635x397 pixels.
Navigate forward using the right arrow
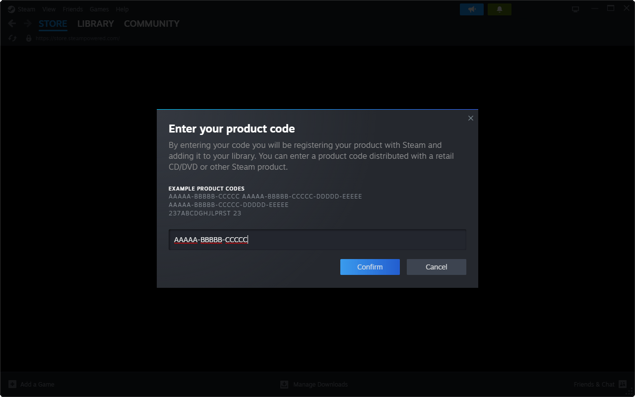tap(28, 23)
